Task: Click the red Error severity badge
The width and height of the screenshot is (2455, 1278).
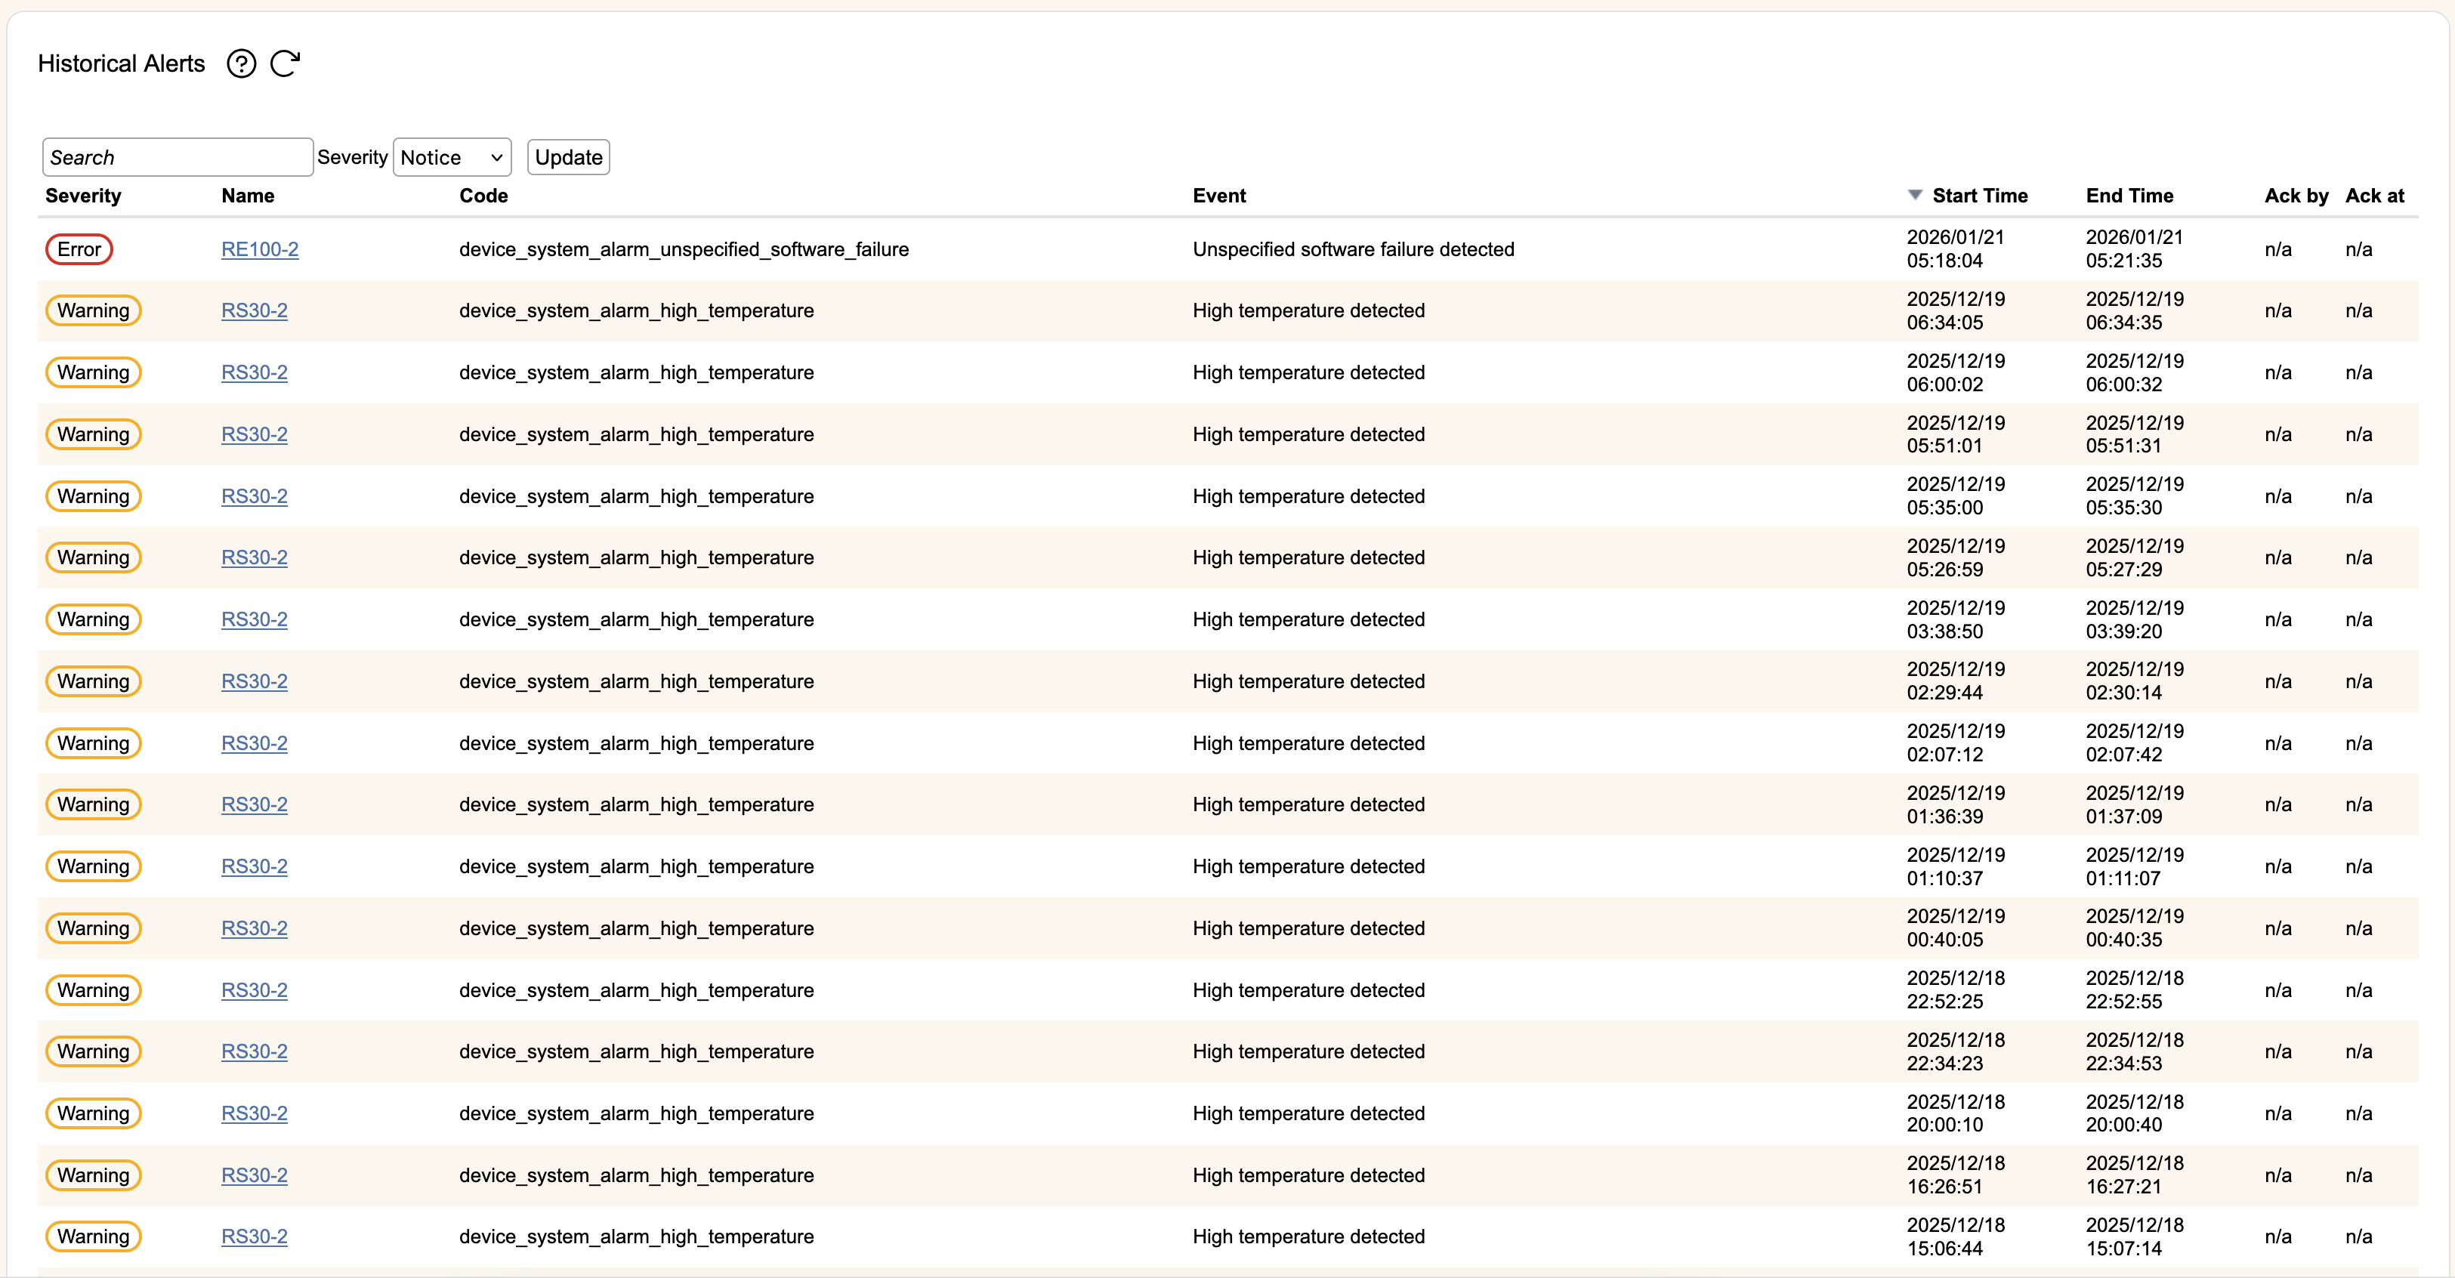Action: [79, 250]
